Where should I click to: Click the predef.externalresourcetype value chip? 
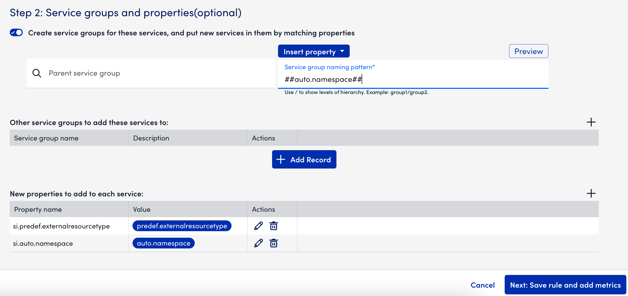coord(182,226)
